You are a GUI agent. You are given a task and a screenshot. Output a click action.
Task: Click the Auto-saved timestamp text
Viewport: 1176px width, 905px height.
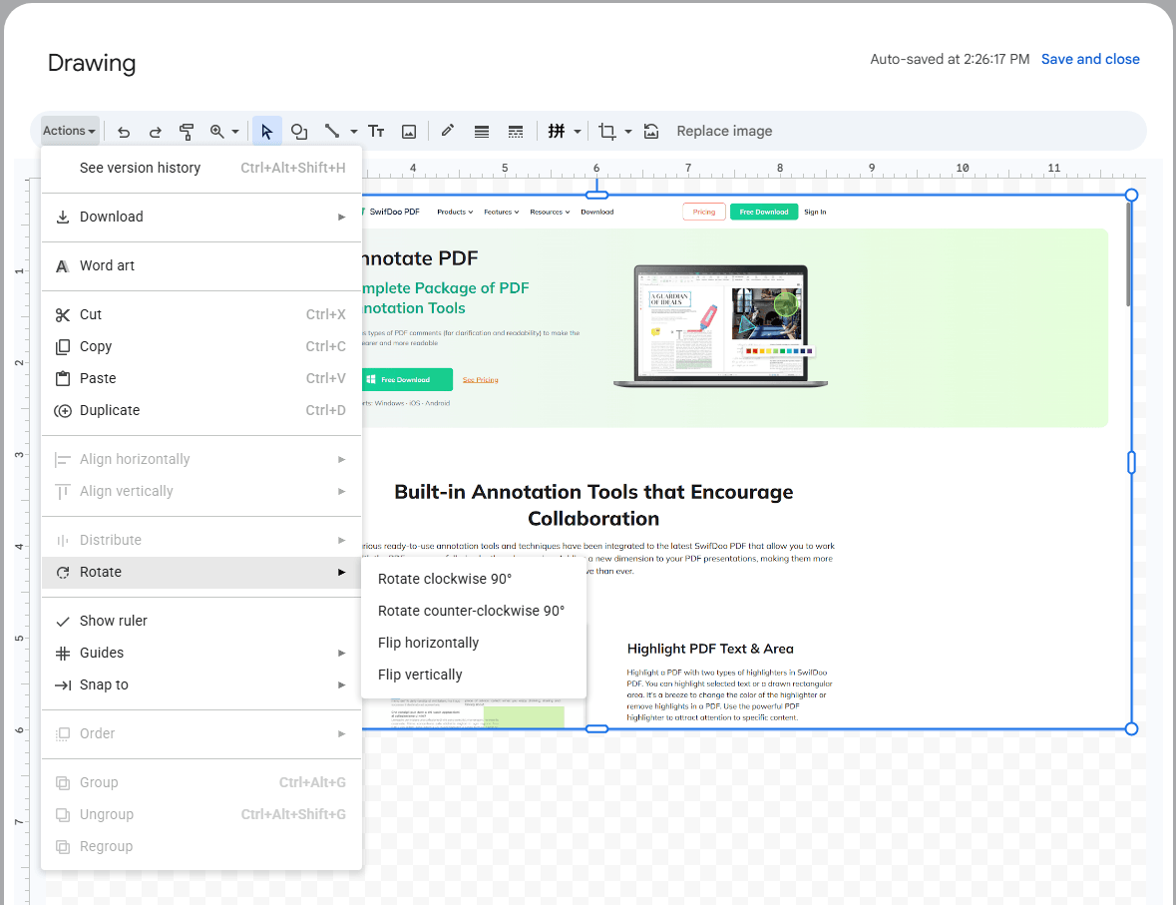950,59
